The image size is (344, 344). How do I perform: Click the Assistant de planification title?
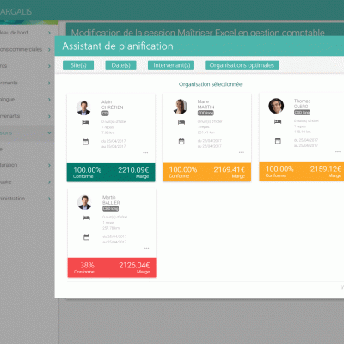click(x=118, y=46)
